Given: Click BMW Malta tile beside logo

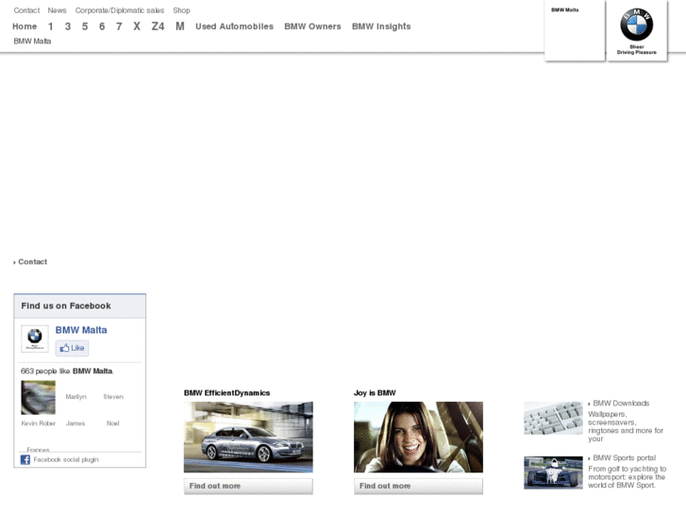Looking at the screenshot, I should 575,30.
